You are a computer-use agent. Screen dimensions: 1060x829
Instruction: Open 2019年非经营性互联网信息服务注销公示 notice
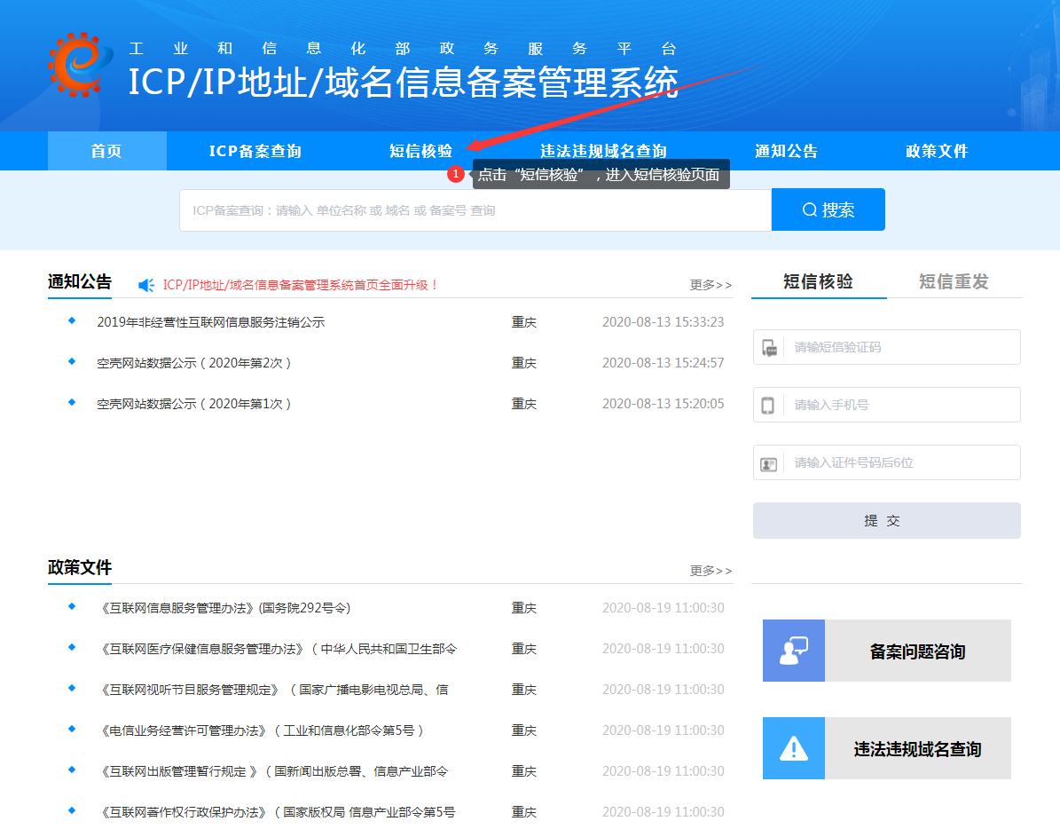pos(210,322)
